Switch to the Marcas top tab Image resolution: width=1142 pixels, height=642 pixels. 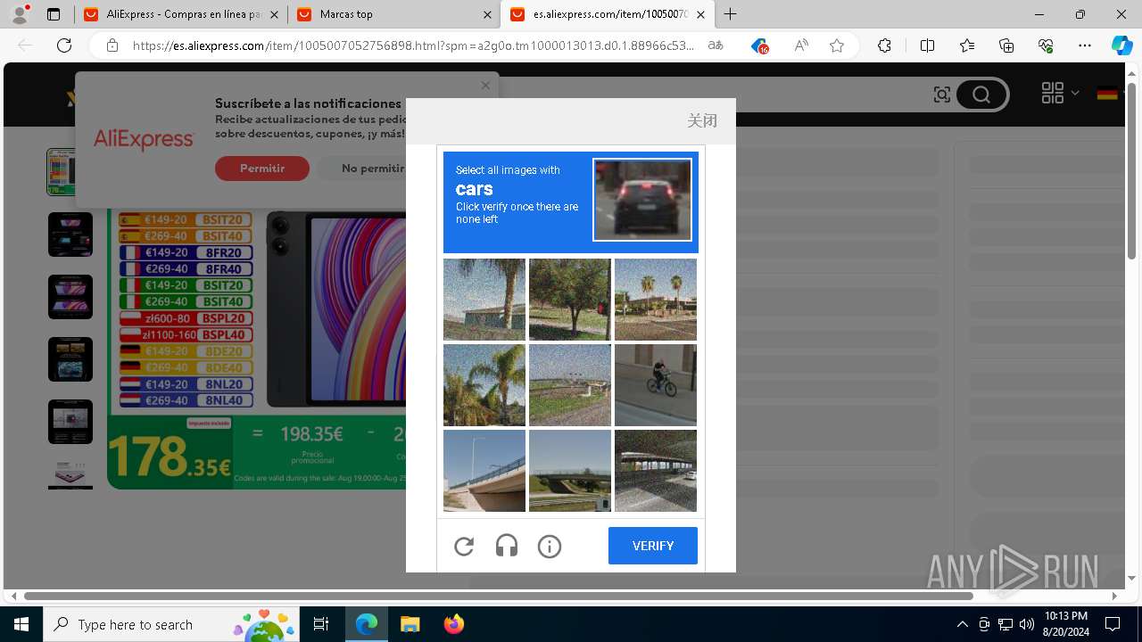[393, 14]
